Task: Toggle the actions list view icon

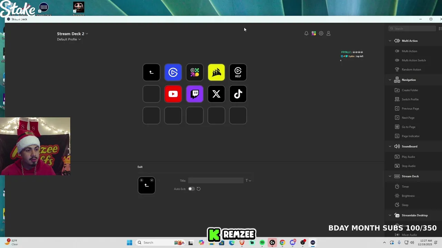Action: coord(440,29)
